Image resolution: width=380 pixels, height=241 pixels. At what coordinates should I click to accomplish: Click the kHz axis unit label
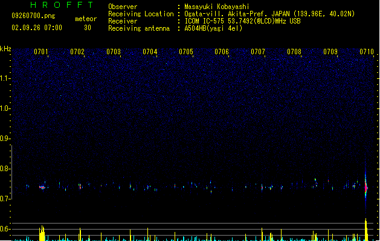click(5, 49)
